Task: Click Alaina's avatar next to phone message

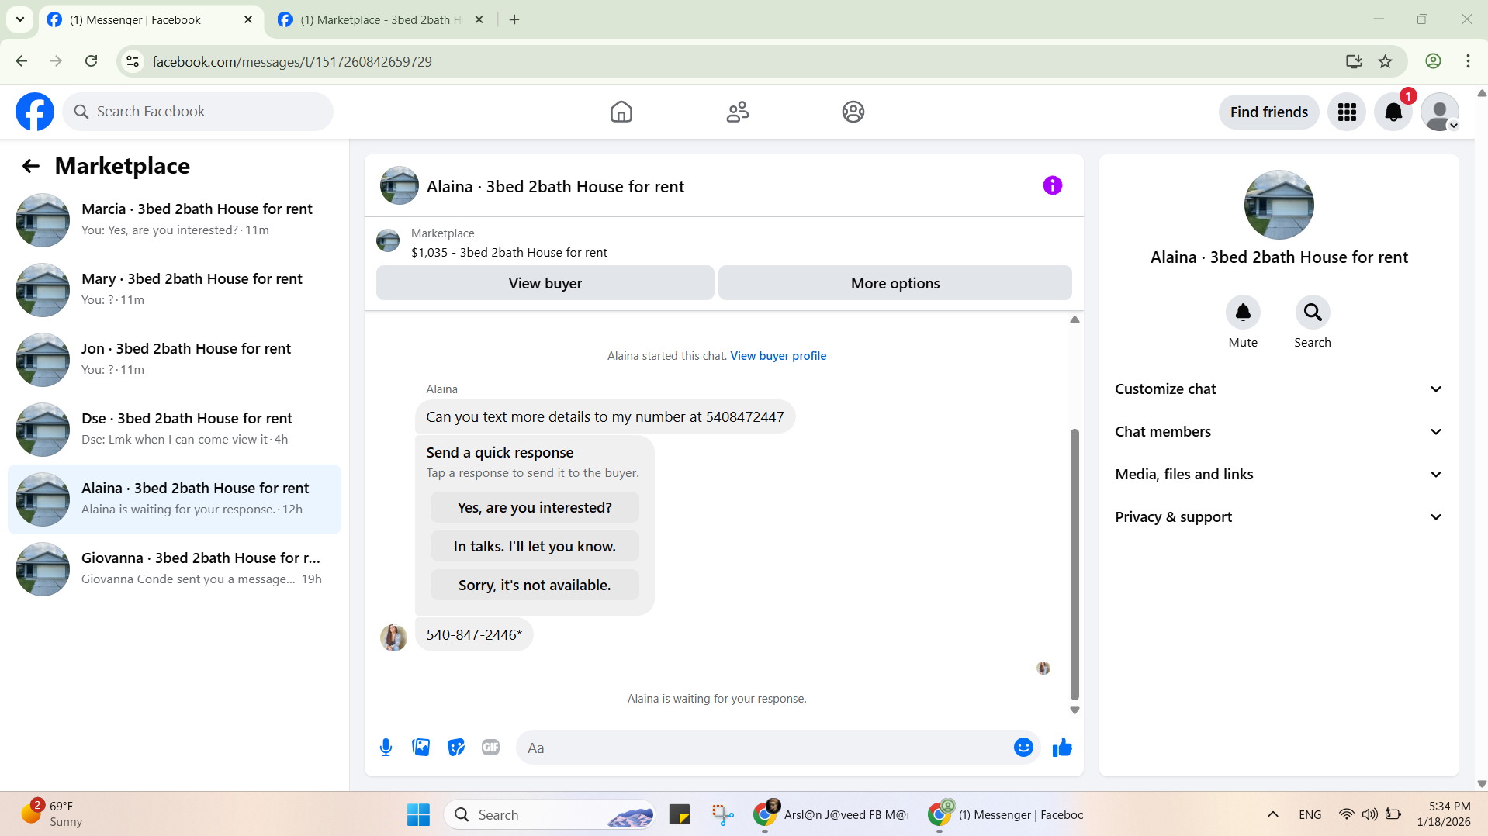Action: coord(393,637)
